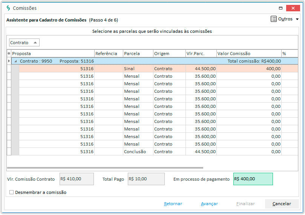Screen dimensions: 305x215
Task: Click the grid column chooser asterisk icon
Action: point(9,54)
